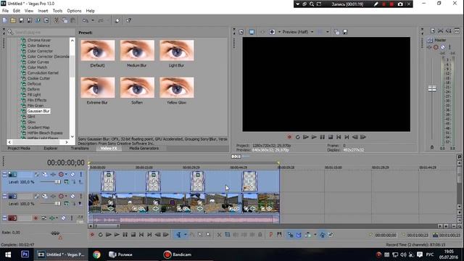
Task: Open Project Video Properties in the preview toolbar
Action: click(x=241, y=32)
